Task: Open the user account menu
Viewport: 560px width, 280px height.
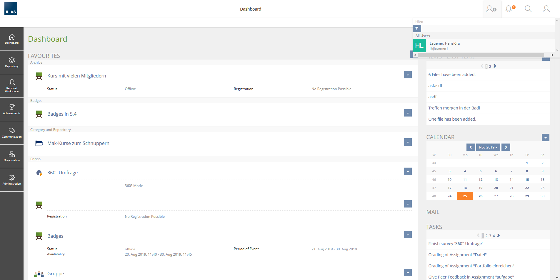Action: point(546,9)
